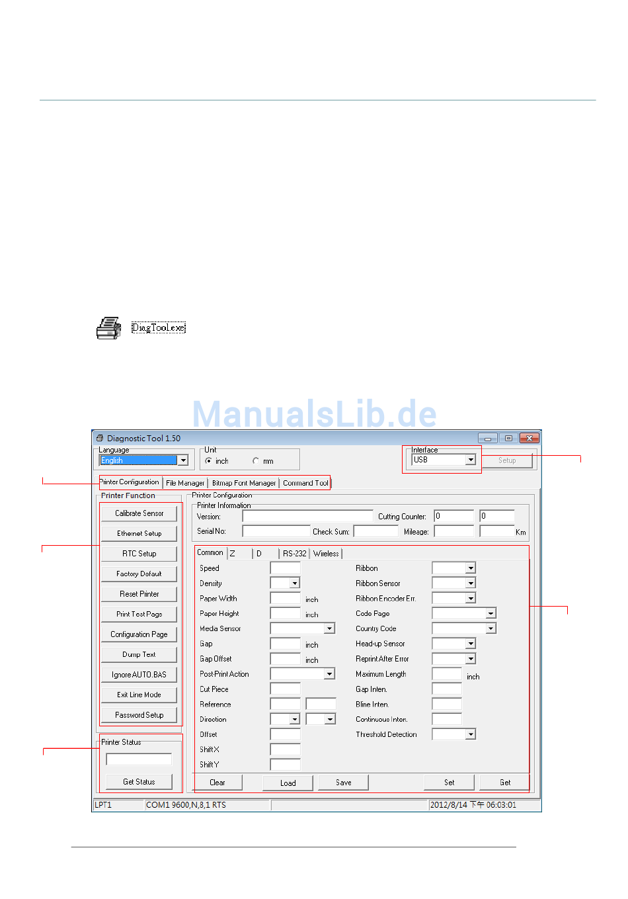The image size is (628, 899).
Task: Expand the Media Sensor dropdown
Action: (x=329, y=628)
